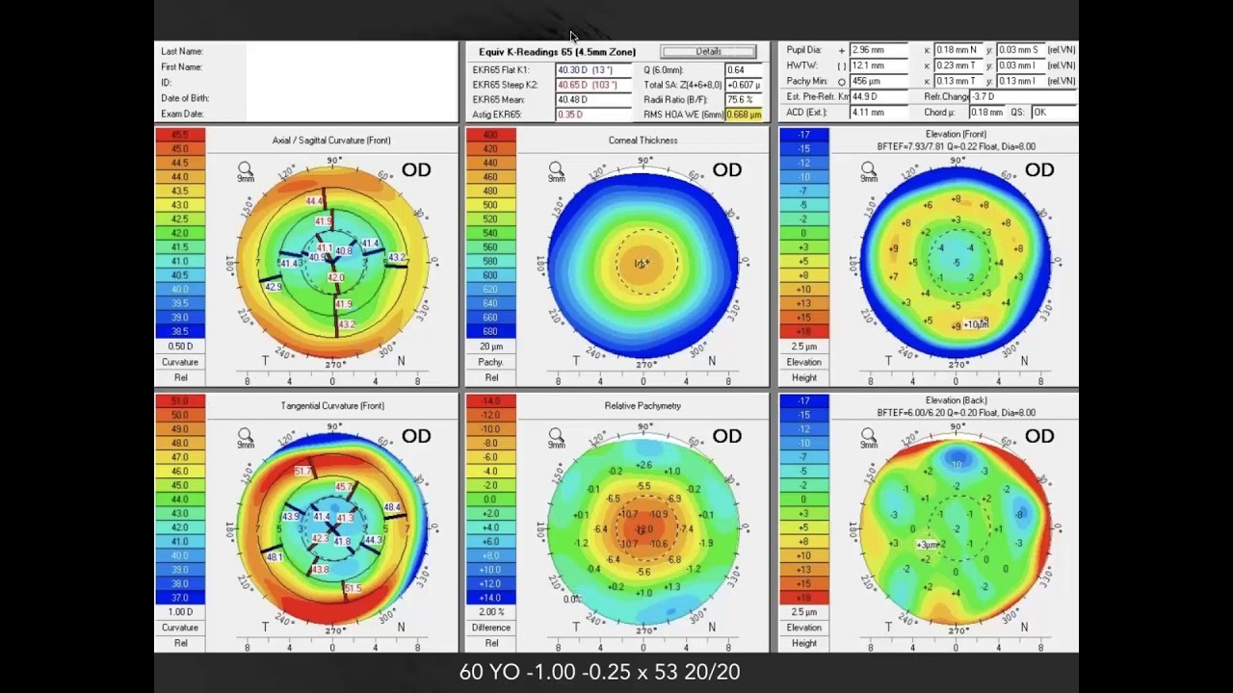1233x693 pixels.
Task: Click the circle marker beside Pachy Min
Action: [842, 82]
